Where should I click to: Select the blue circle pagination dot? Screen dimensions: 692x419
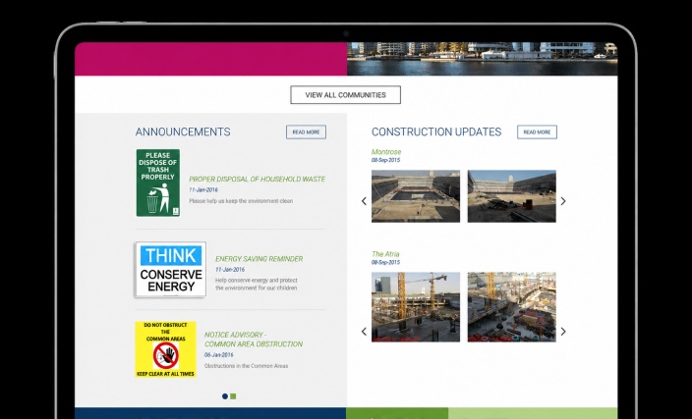tap(225, 396)
